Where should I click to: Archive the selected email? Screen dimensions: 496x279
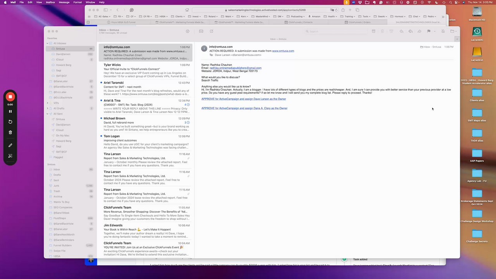[x=374, y=31]
